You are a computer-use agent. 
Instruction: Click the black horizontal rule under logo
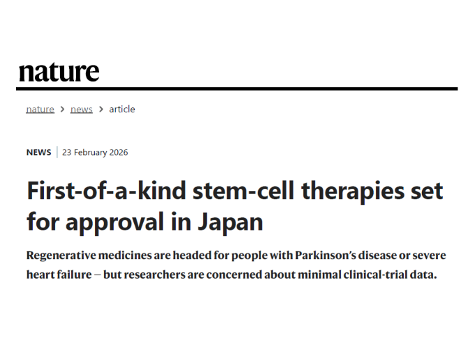pos(236,89)
